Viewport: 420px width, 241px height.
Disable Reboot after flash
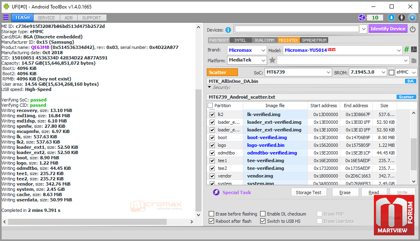coord(211,221)
